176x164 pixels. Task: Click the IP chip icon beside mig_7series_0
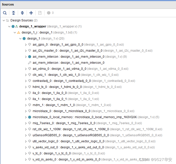[x=30, y=123]
